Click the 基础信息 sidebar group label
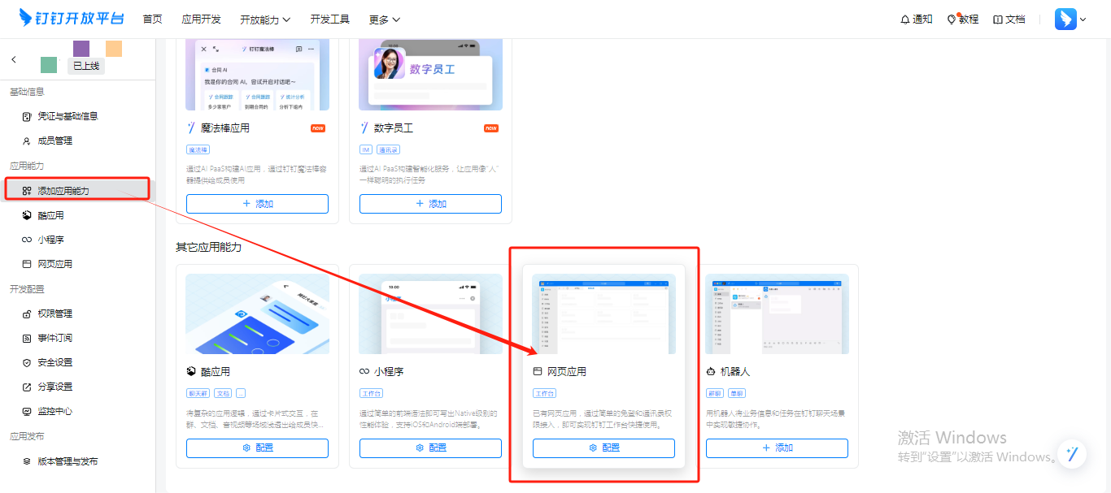The image size is (1111, 493). click(x=27, y=92)
